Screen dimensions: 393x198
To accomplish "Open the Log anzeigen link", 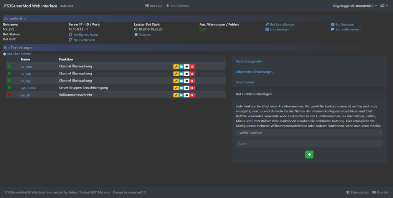I will click(277, 29).
